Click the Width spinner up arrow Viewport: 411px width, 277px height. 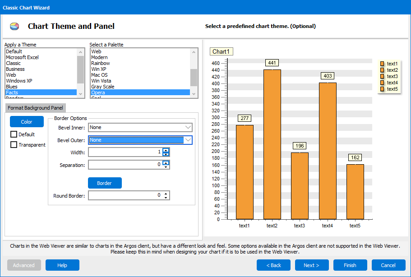pyautogui.click(x=166, y=150)
